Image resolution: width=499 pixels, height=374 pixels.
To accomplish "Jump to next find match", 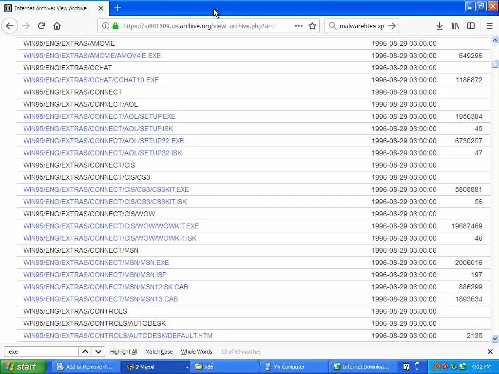I will coord(98,352).
